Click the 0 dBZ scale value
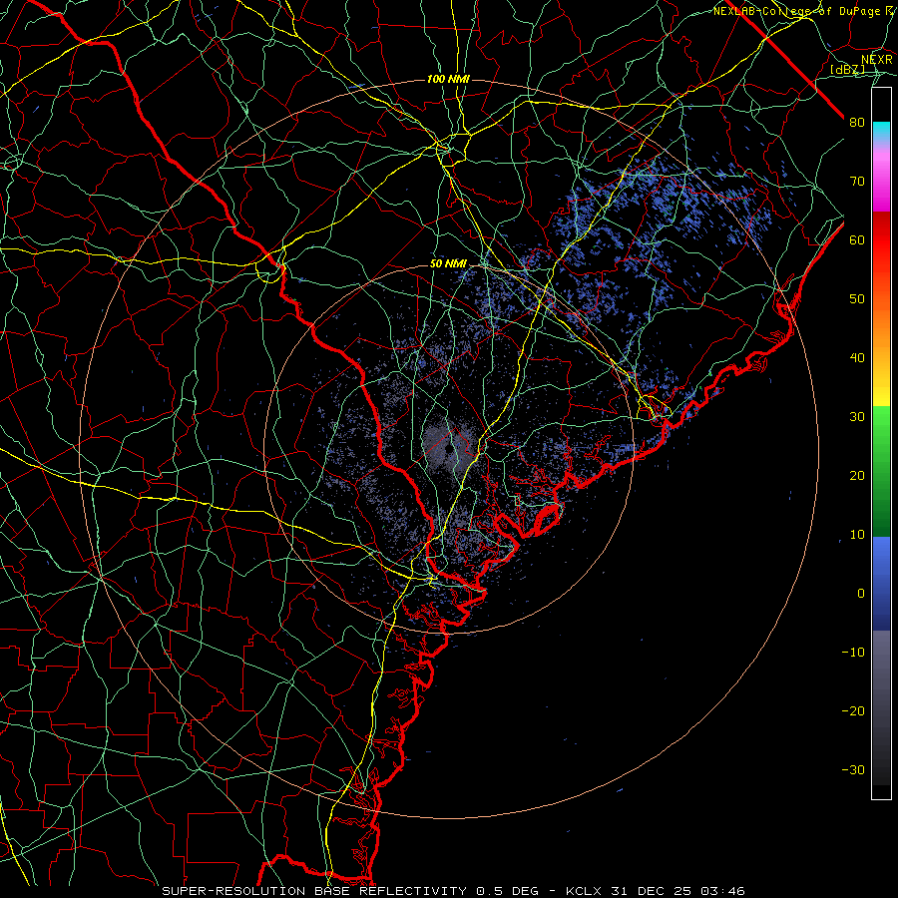This screenshot has height=898, width=898. tap(861, 594)
